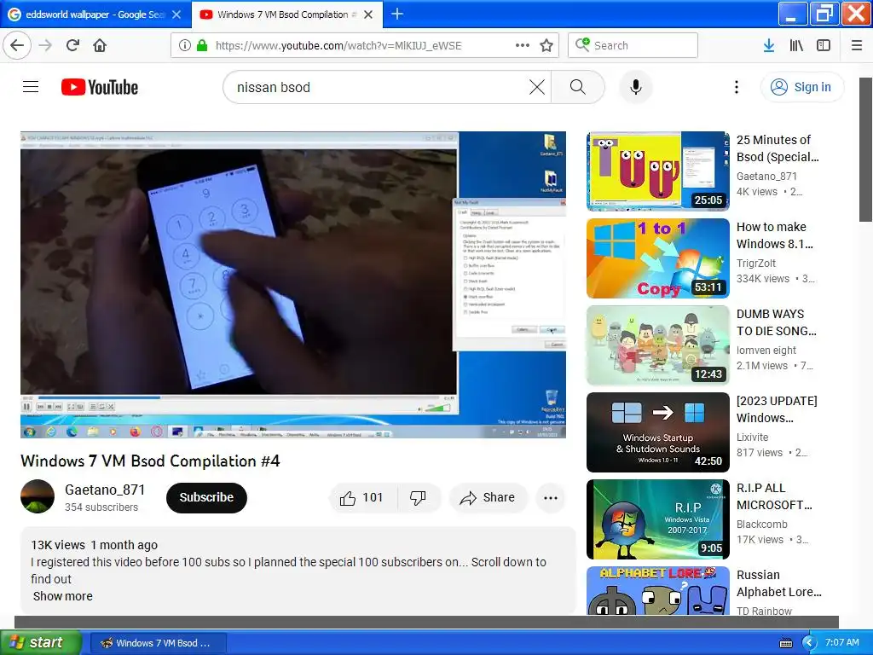Open YouTube settings three-dot menu
The height and width of the screenshot is (655, 873).
tap(736, 87)
